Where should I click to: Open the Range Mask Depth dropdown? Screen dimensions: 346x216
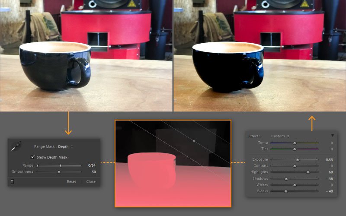[65, 146]
